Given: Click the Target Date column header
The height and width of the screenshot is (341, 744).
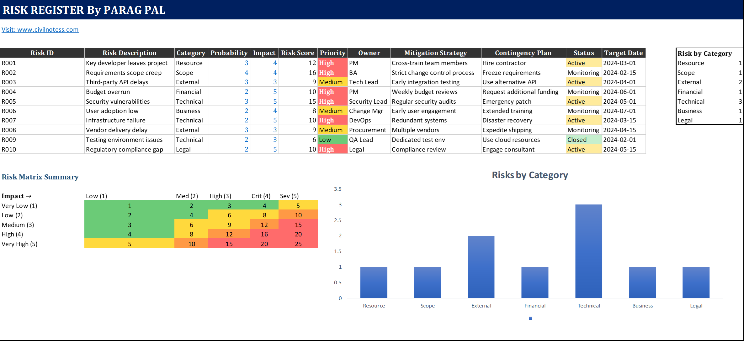Looking at the screenshot, I should 623,53.
